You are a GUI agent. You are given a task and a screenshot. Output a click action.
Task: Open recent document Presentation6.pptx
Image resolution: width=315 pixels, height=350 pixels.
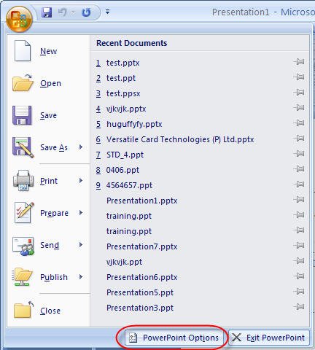tap(142, 277)
